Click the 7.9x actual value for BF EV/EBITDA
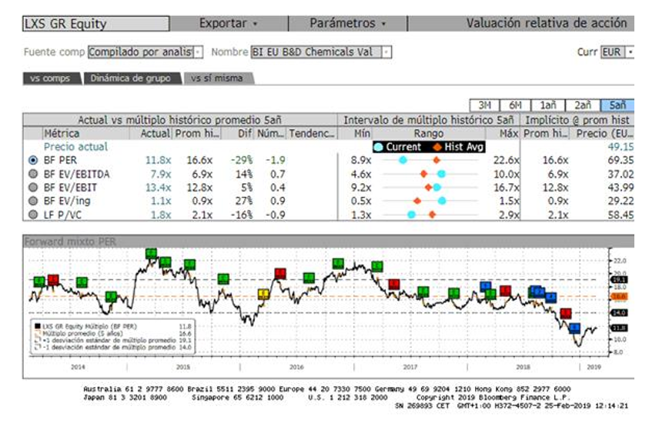 [161, 174]
